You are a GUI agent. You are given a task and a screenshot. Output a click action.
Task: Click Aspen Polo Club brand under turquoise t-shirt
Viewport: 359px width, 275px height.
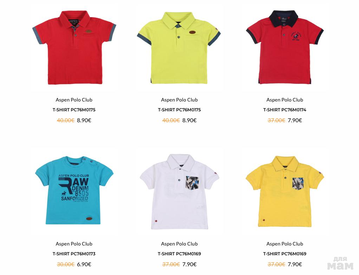pyautogui.click(x=74, y=244)
